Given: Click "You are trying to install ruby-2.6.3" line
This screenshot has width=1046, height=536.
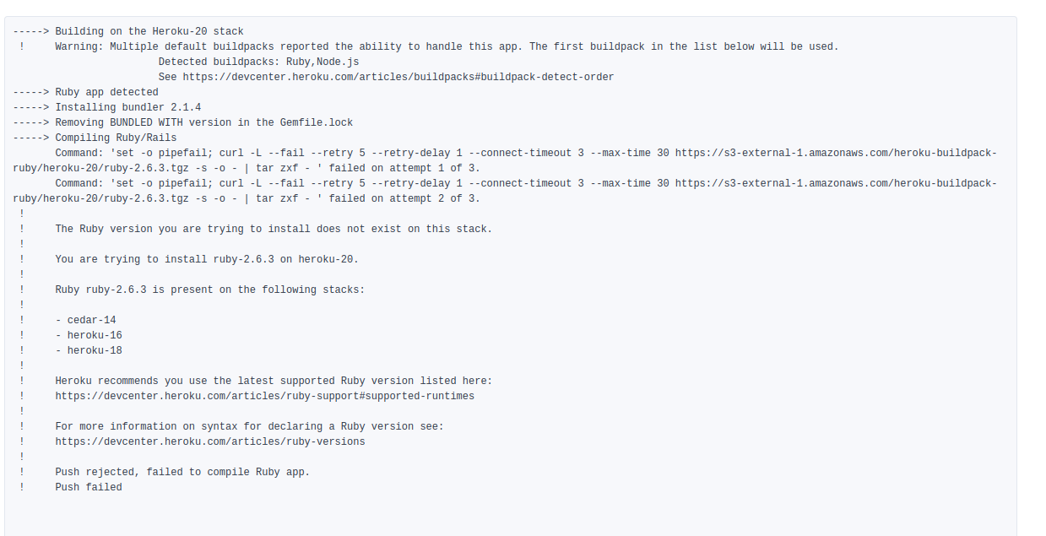Looking at the screenshot, I should click(207, 259).
